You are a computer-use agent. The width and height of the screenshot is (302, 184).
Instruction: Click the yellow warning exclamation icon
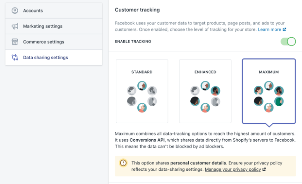click(x=123, y=163)
